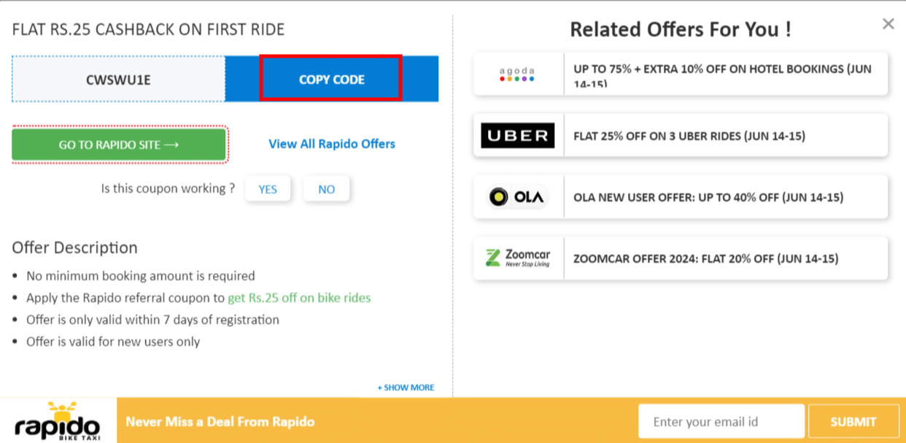This screenshot has height=443, width=906.
Task: Click the Zoomcar logo
Action: click(518, 258)
